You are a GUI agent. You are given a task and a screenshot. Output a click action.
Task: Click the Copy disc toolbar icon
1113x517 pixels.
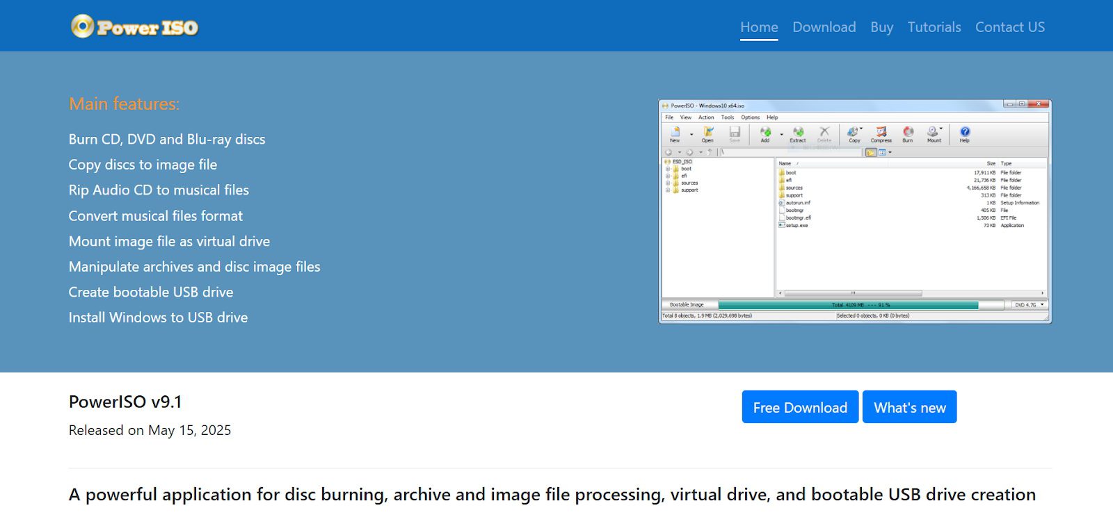tap(854, 133)
